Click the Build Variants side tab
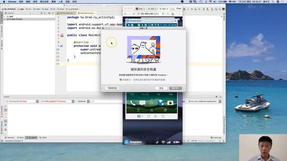This screenshot has width=287, height=161. pyautogui.click(x=2, y=127)
